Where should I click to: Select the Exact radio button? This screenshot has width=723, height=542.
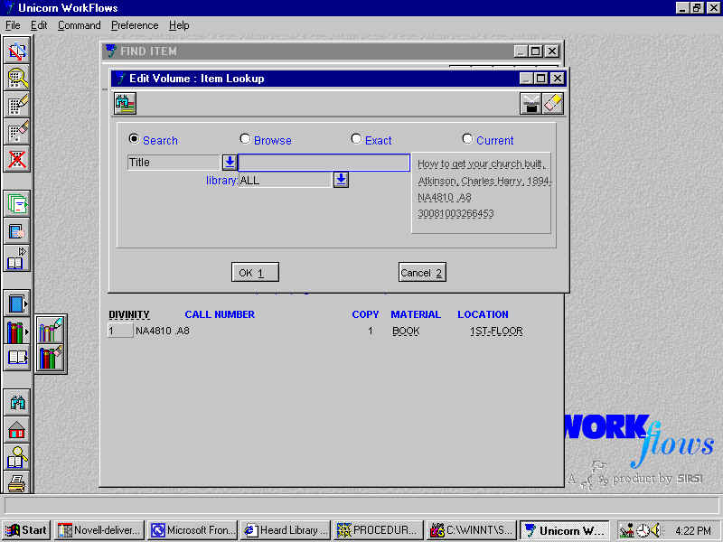coord(356,139)
